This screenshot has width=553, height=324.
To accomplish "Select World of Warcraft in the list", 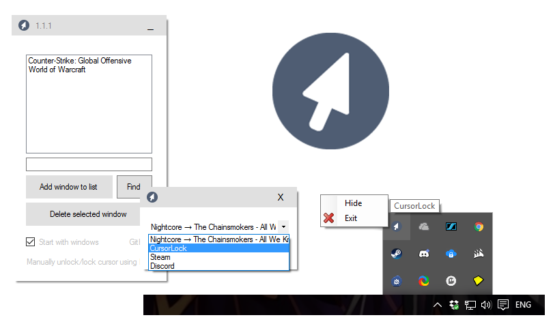I will point(57,70).
